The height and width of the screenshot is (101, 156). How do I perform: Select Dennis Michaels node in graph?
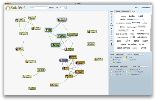point(62,20)
